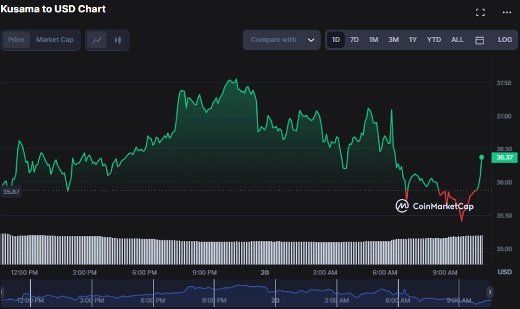Click the current price 36.37 label

[x=505, y=158]
